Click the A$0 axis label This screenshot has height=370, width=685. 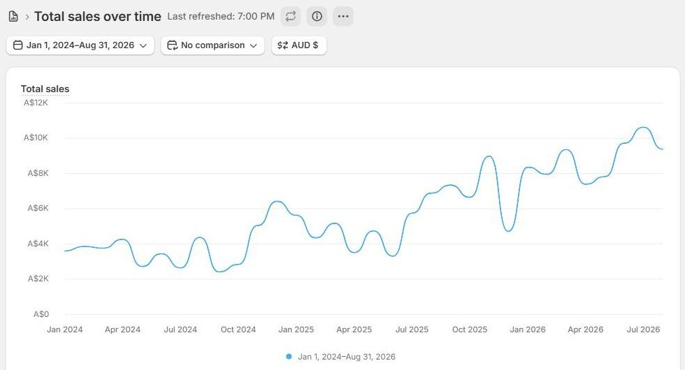pos(41,314)
